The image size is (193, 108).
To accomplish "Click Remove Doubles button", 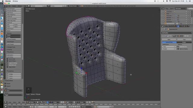I will 14,39.
